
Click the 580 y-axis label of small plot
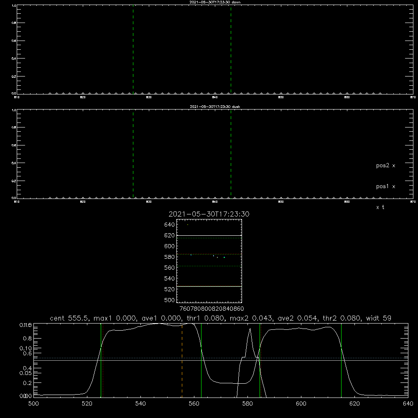[x=170, y=257]
